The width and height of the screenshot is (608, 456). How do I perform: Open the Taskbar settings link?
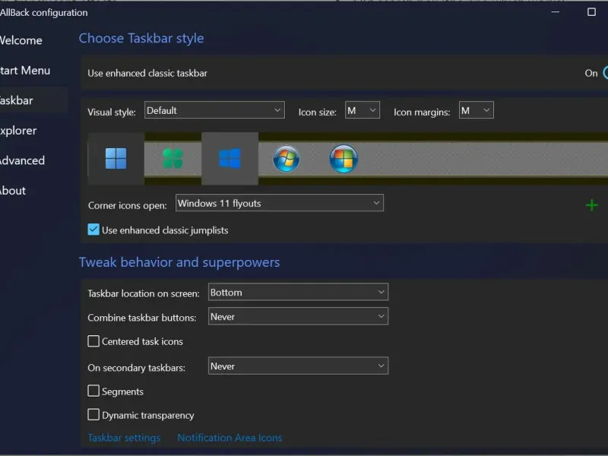[x=124, y=438]
